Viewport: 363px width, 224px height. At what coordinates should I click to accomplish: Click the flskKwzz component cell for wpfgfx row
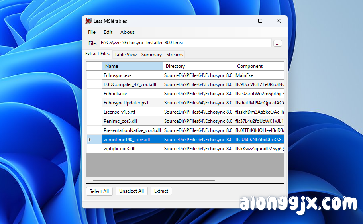point(259,149)
